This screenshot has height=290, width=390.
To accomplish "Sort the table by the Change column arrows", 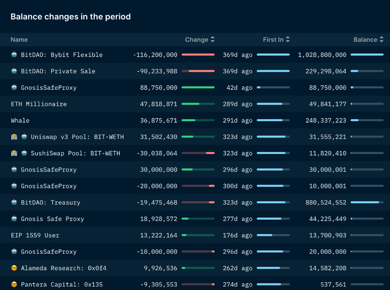I will [x=213, y=40].
